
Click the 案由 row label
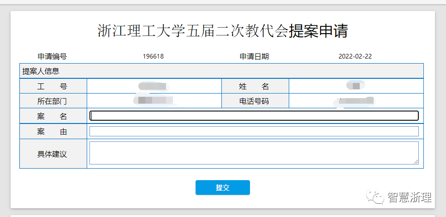(x=53, y=131)
